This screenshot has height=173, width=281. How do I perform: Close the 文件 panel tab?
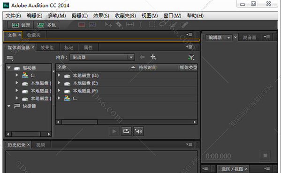[19, 35]
